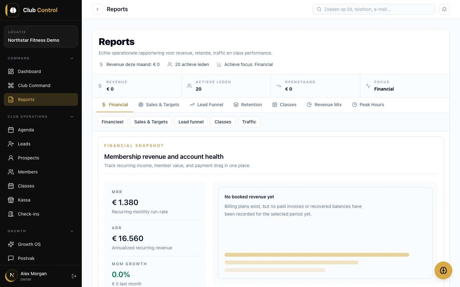Click the MRR value € 1.380
This screenshot has width=460, height=287.
[x=125, y=202]
